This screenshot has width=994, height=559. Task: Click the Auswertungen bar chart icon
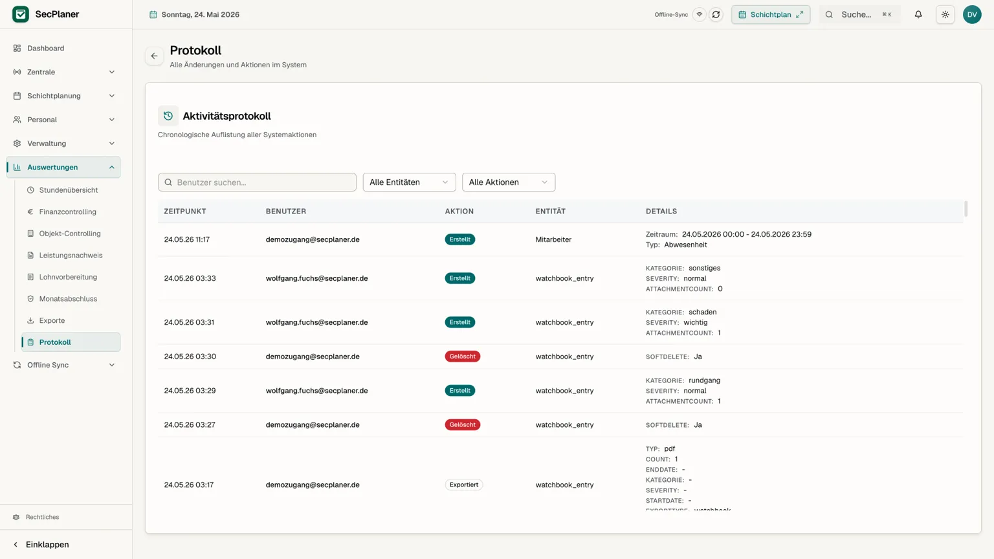pyautogui.click(x=17, y=167)
